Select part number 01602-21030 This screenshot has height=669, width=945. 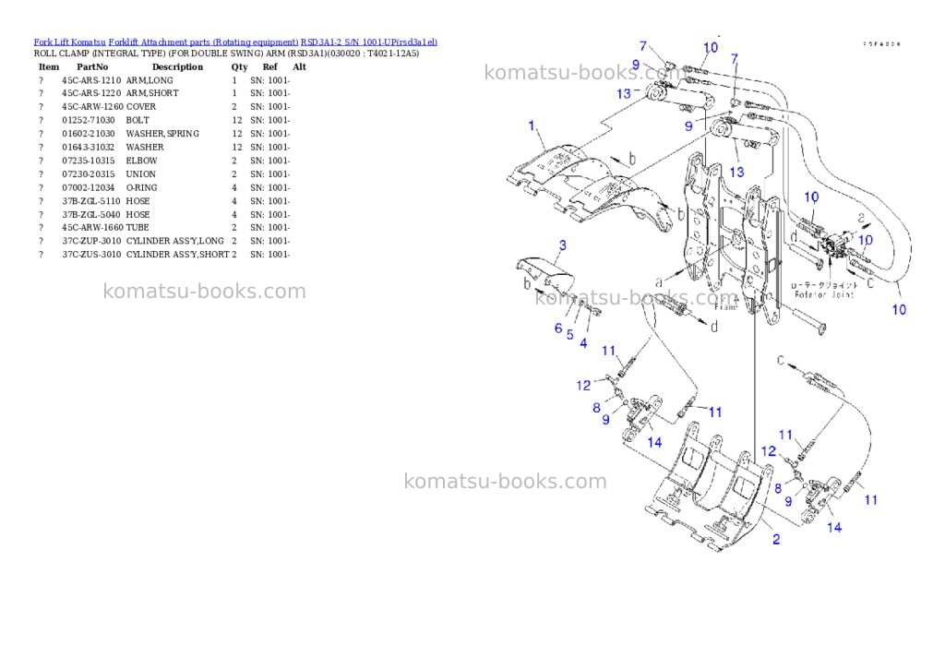(89, 134)
